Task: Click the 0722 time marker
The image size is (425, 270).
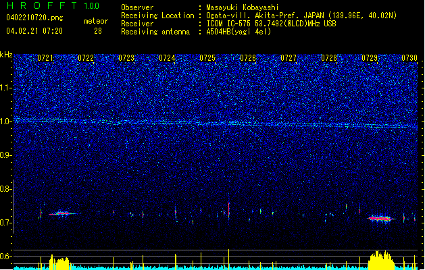Action: click(86, 58)
